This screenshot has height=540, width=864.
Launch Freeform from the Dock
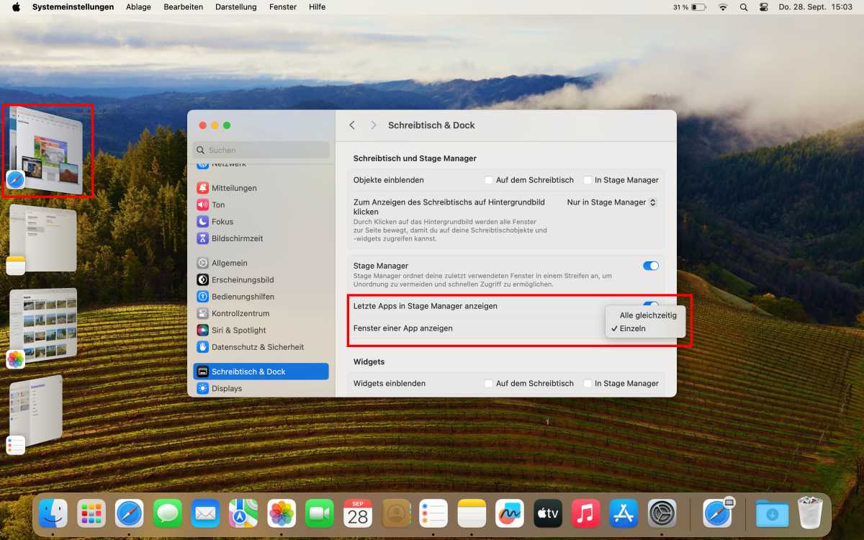tap(509, 513)
